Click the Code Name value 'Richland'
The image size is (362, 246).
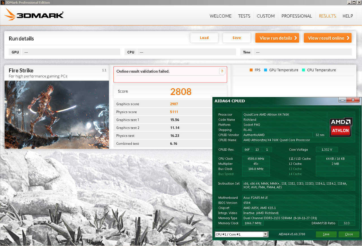(250, 120)
